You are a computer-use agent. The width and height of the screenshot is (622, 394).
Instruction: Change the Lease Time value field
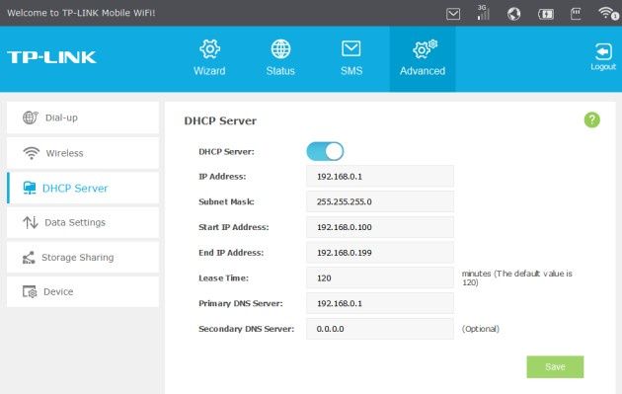click(x=380, y=277)
